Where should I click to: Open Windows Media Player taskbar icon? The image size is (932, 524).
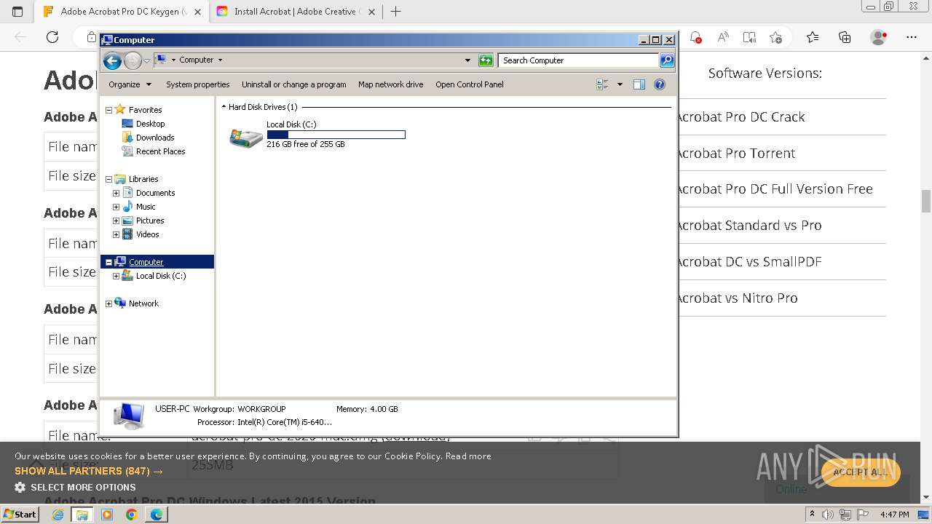(x=107, y=515)
